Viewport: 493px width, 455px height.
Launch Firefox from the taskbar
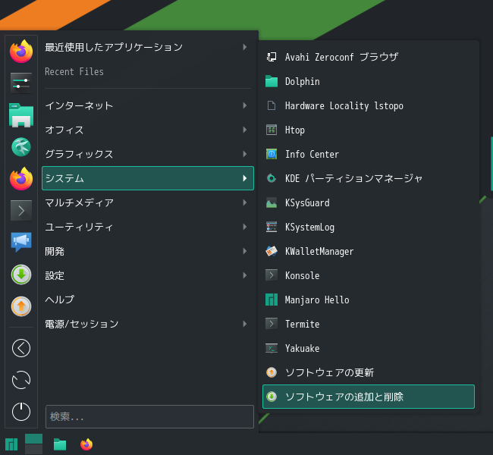coord(86,444)
